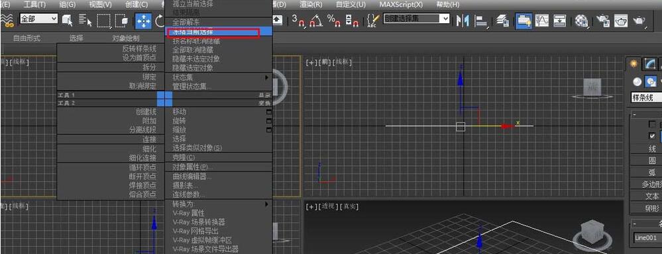Open the 视图(V) menu
662x254 pixels.
click(101, 5)
